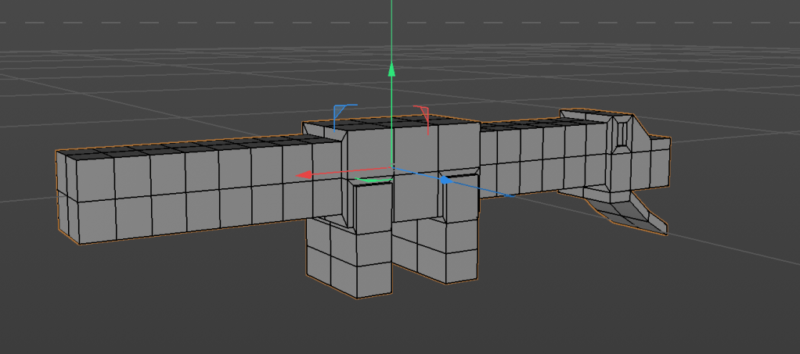Click the gizmo origin where the axes meet
Viewport: 800px width, 354px height.
[391, 167]
